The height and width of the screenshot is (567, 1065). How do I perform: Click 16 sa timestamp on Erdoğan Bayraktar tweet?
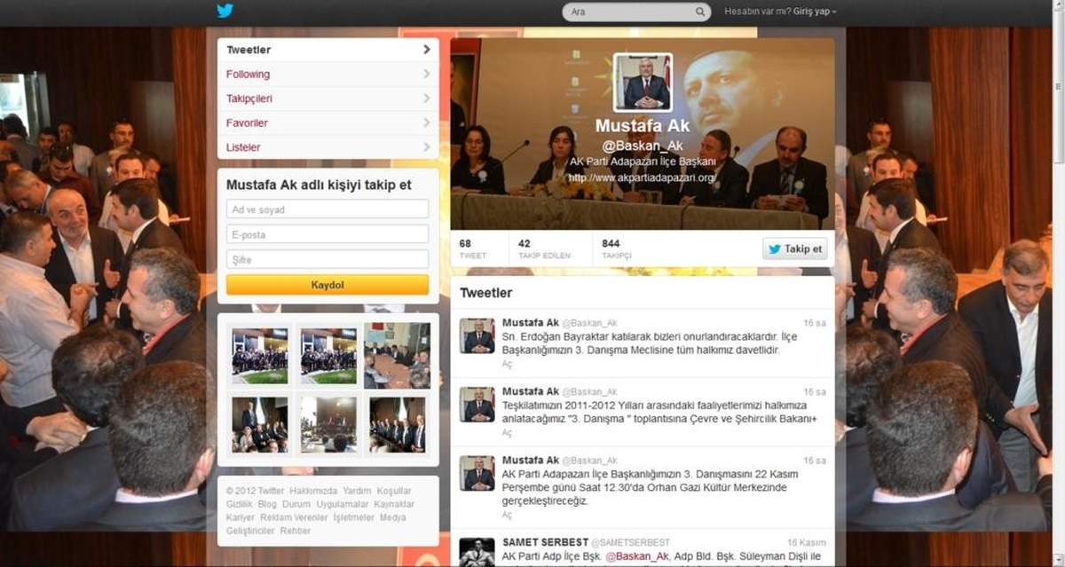[815, 323]
